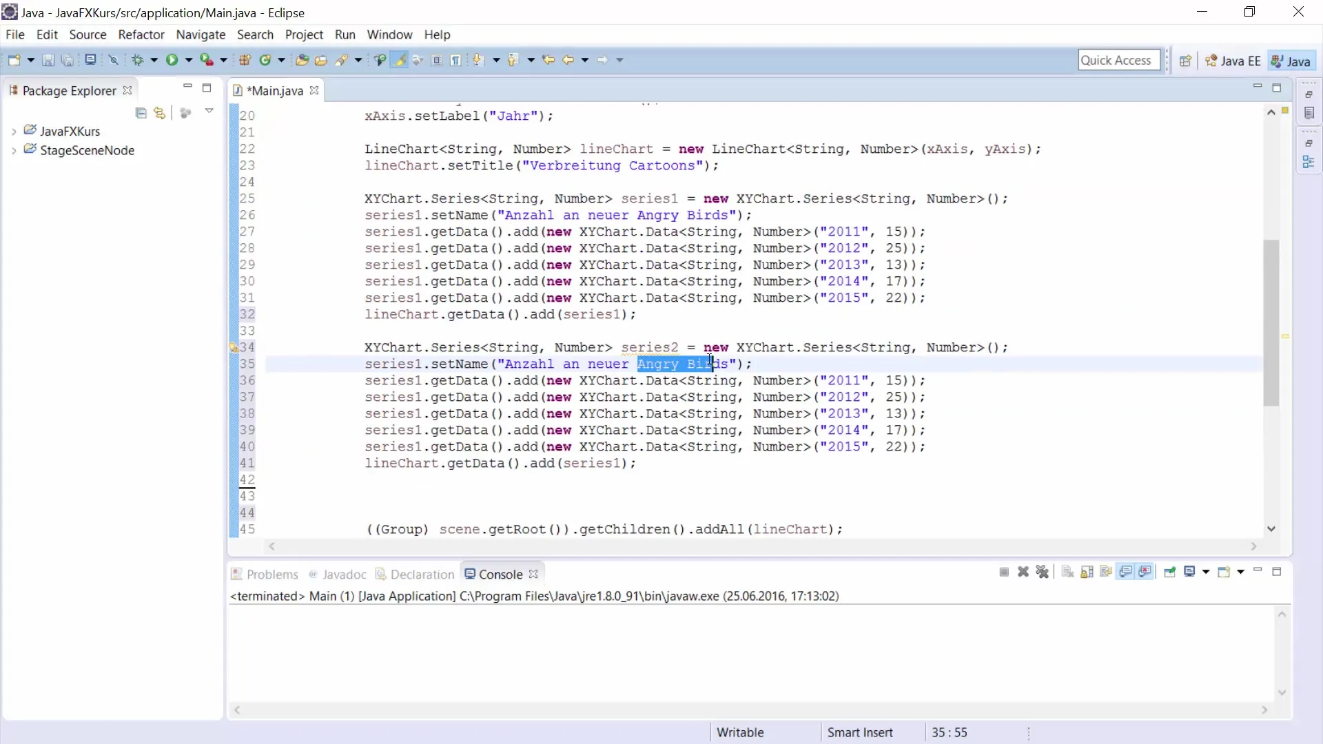Toggle Show Console When Standard Out Changes

(x=1126, y=572)
